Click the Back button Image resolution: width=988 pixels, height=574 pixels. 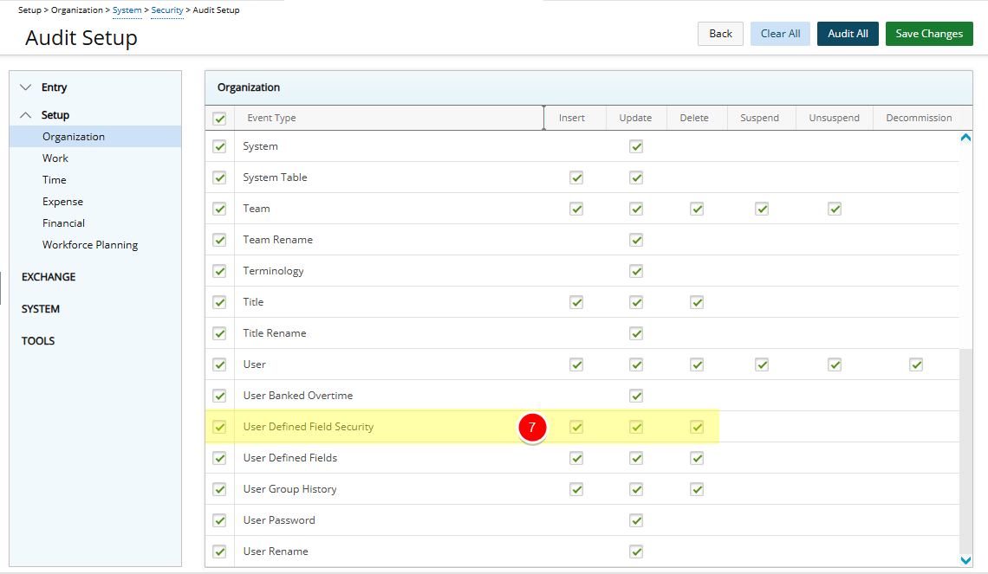click(x=720, y=34)
